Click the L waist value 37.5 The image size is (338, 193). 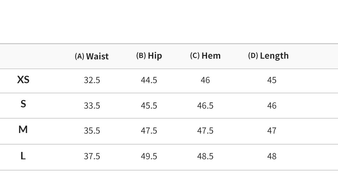point(92,156)
